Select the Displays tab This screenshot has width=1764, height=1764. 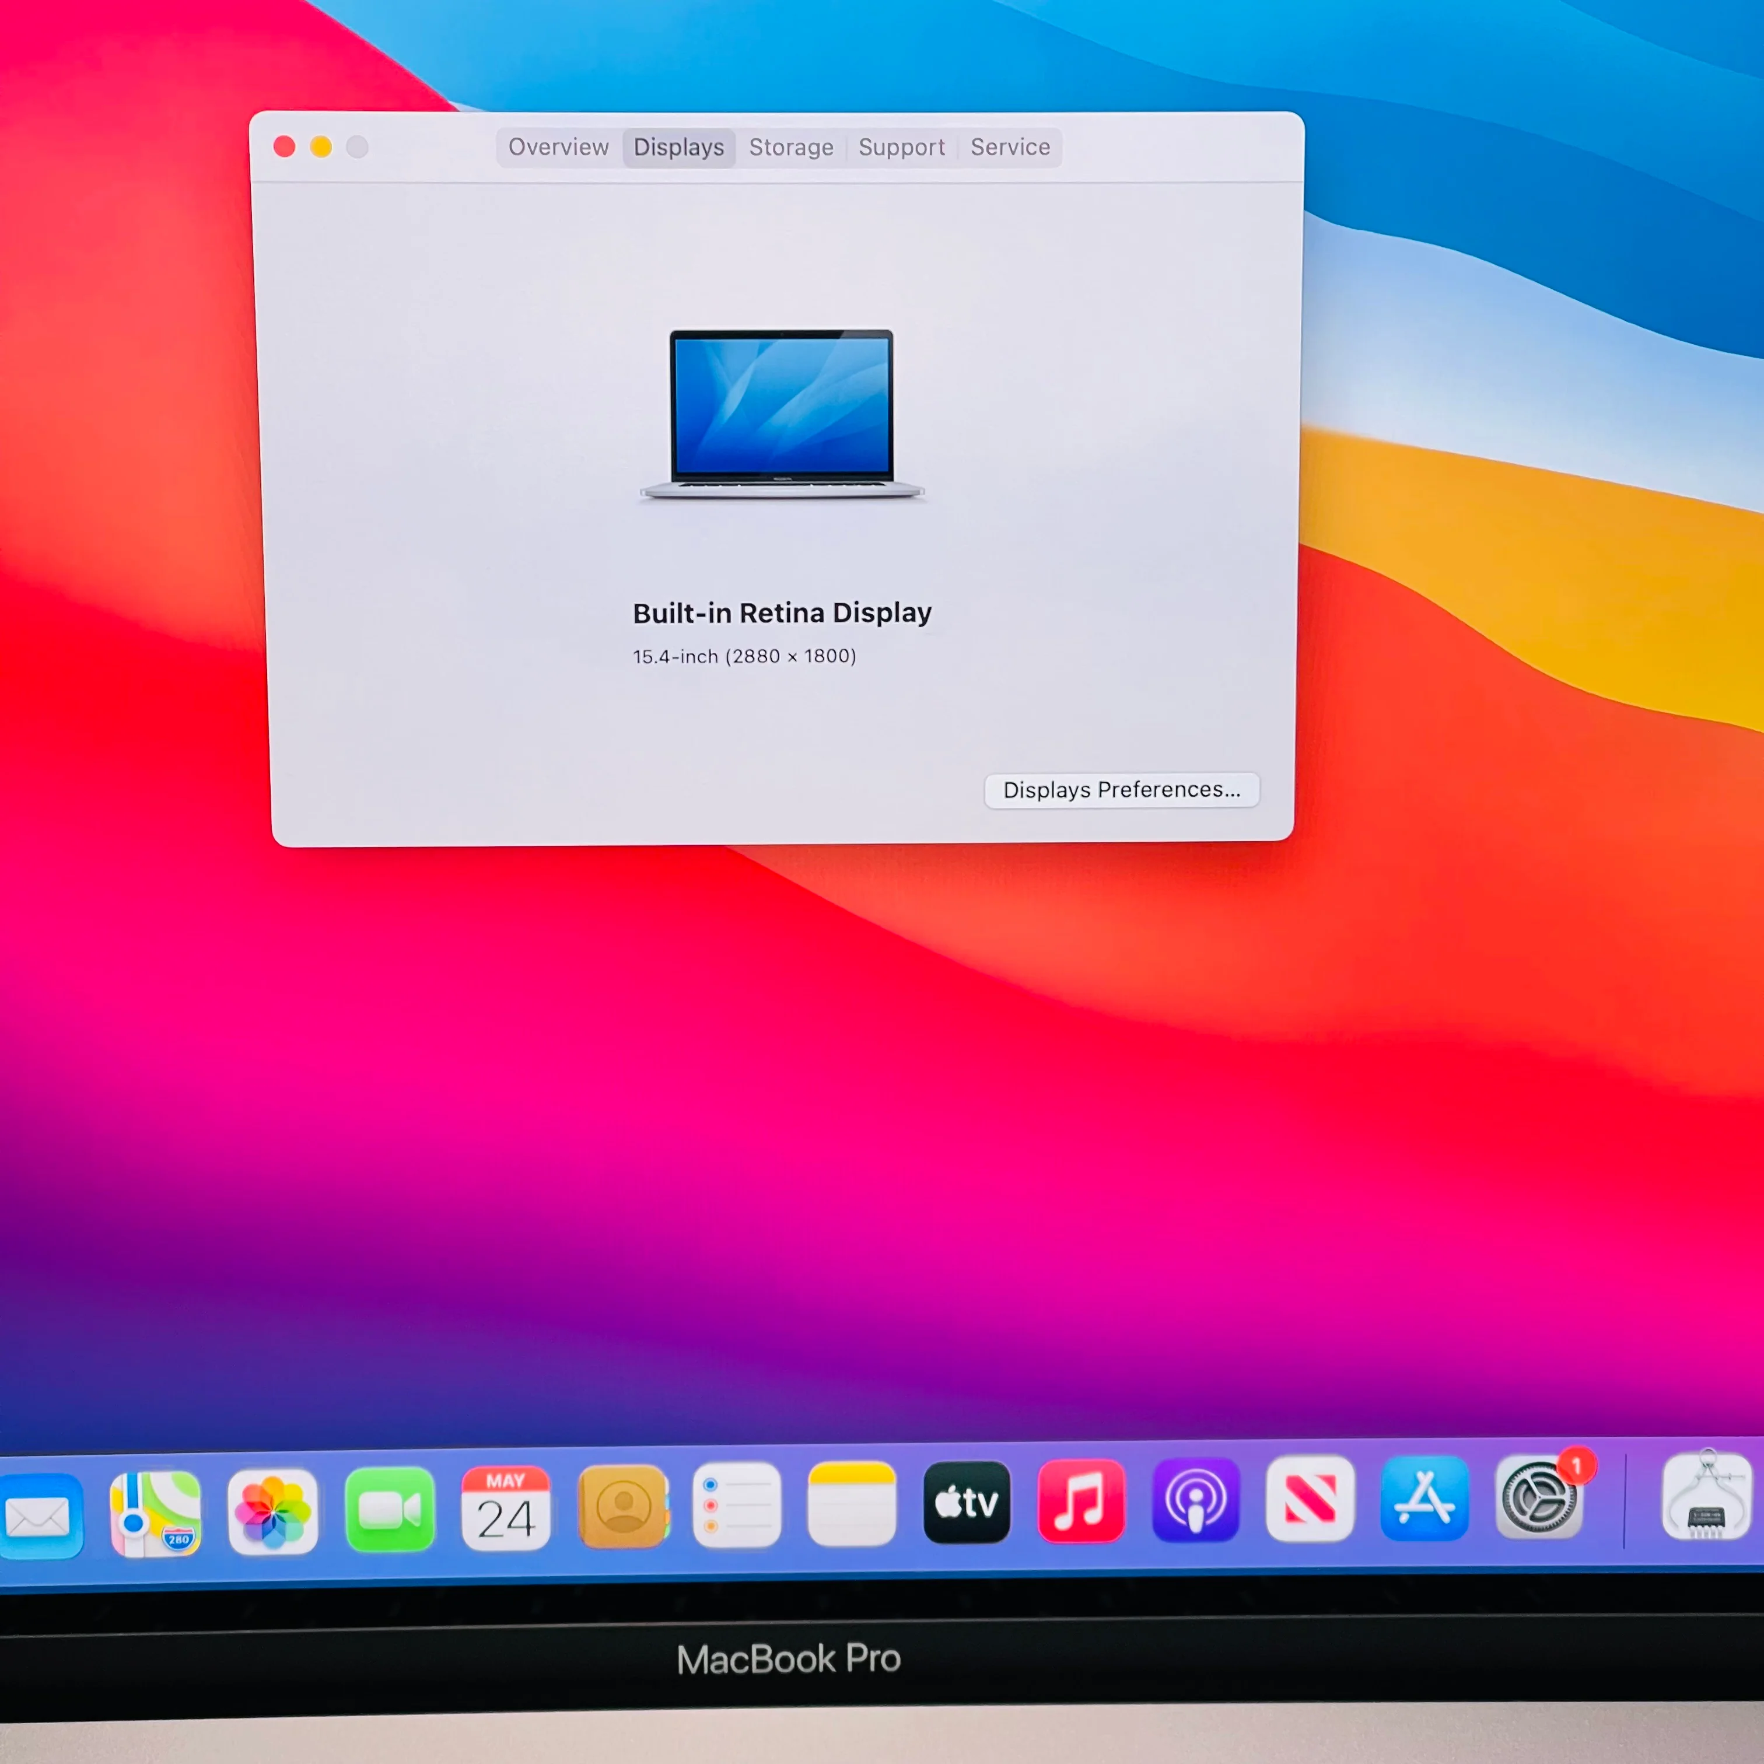point(678,148)
